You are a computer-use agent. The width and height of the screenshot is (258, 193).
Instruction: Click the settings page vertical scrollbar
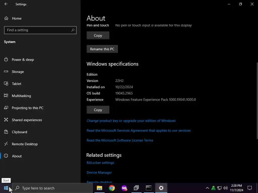point(257,101)
